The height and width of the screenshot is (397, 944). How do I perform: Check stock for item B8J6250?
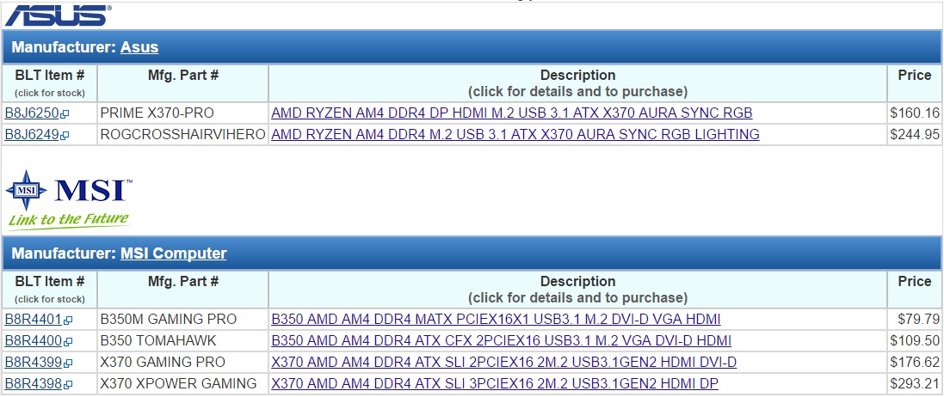(x=32, y=113)
